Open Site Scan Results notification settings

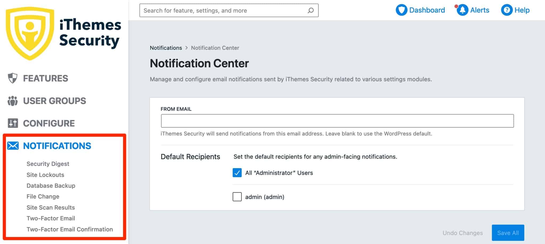51,208
